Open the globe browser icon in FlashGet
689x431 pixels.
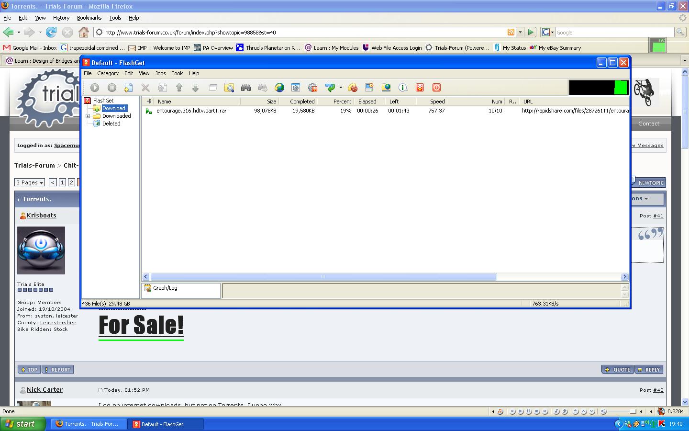(x=279, y=88)
